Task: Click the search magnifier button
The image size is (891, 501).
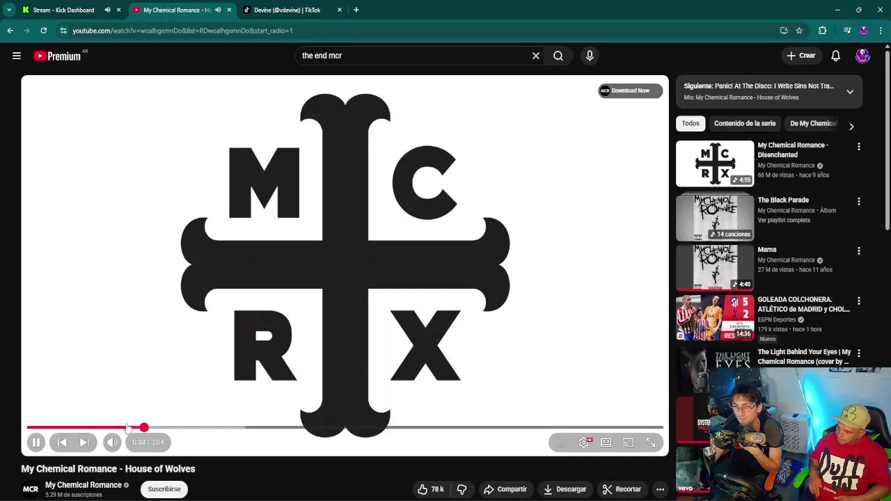Action: click(558, 56)
